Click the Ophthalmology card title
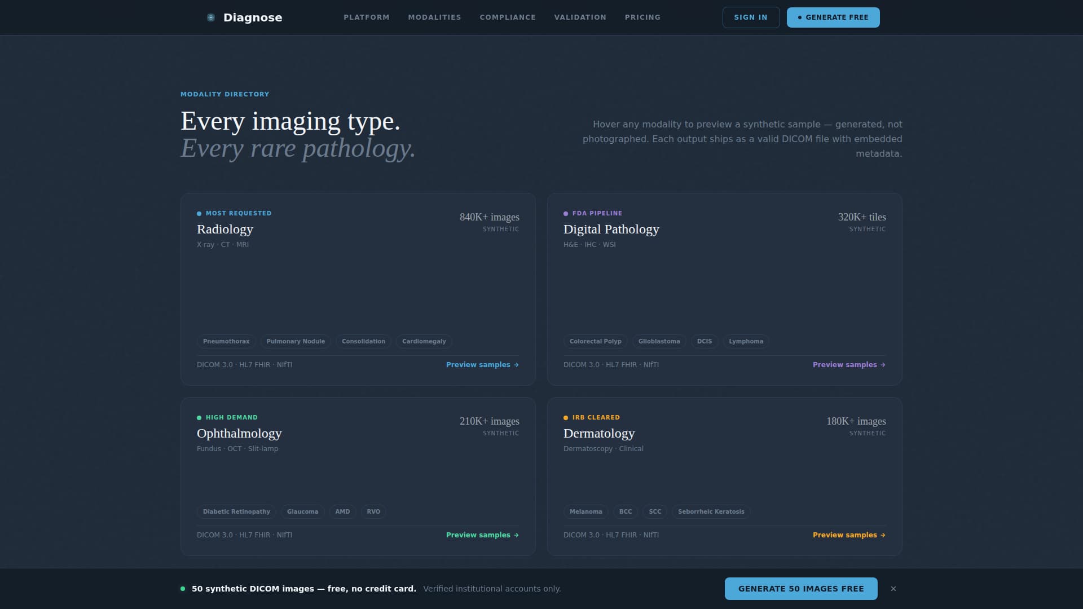The image size is (1083, 609). click(x=239, y=433)
